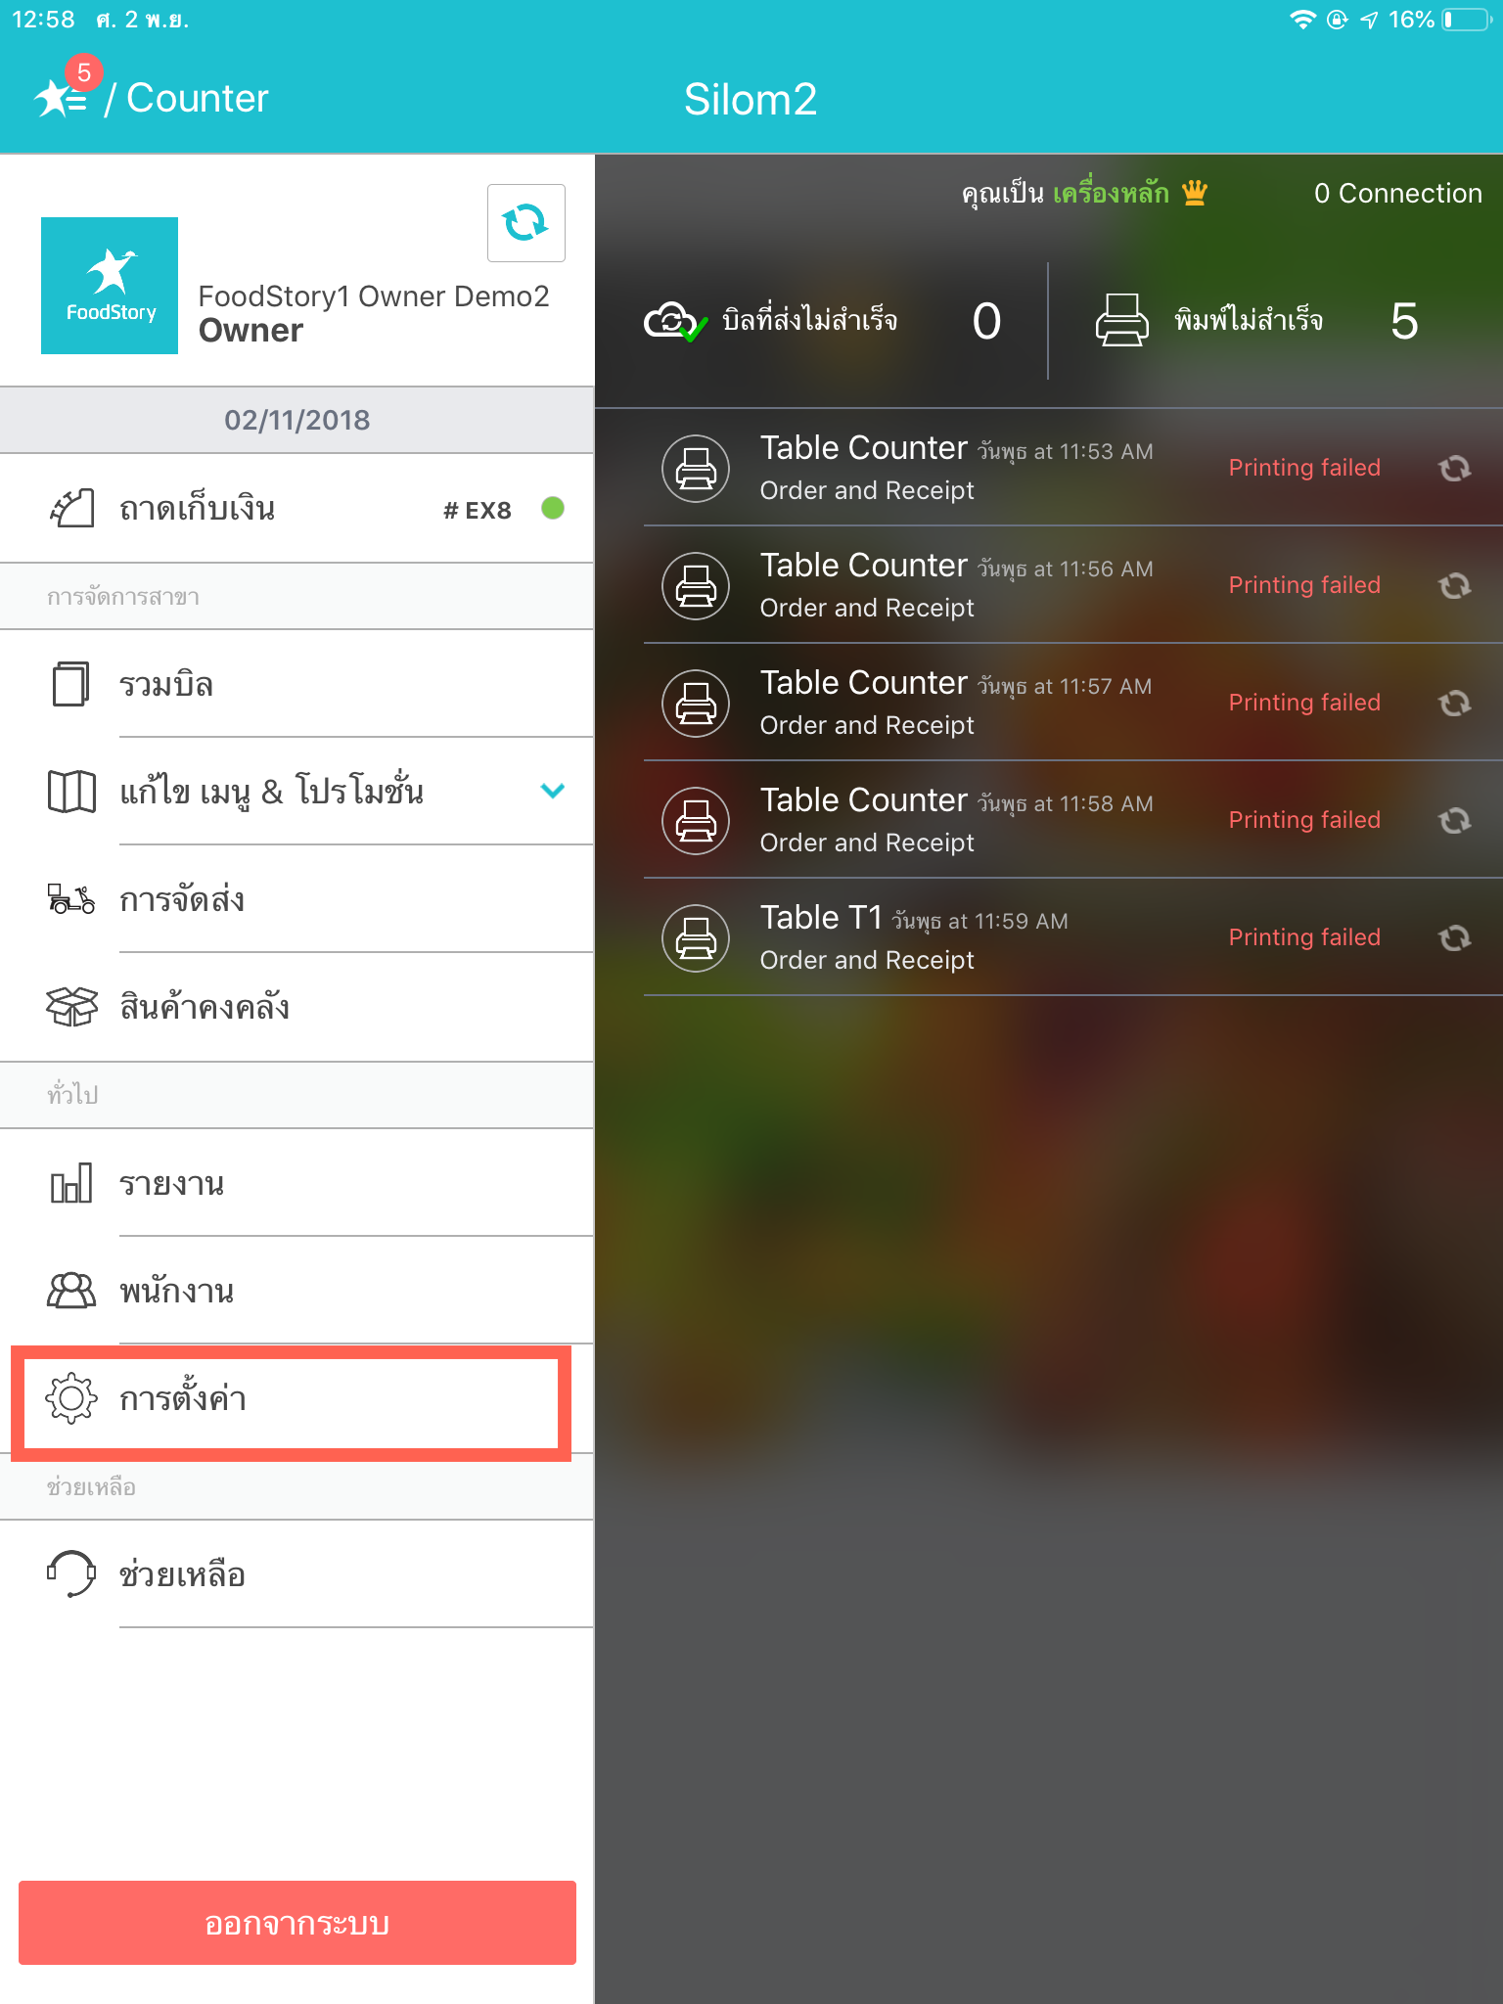
Task: Open ถาดเก็บเงิน cash drawer item
Action: coord(297,509)
